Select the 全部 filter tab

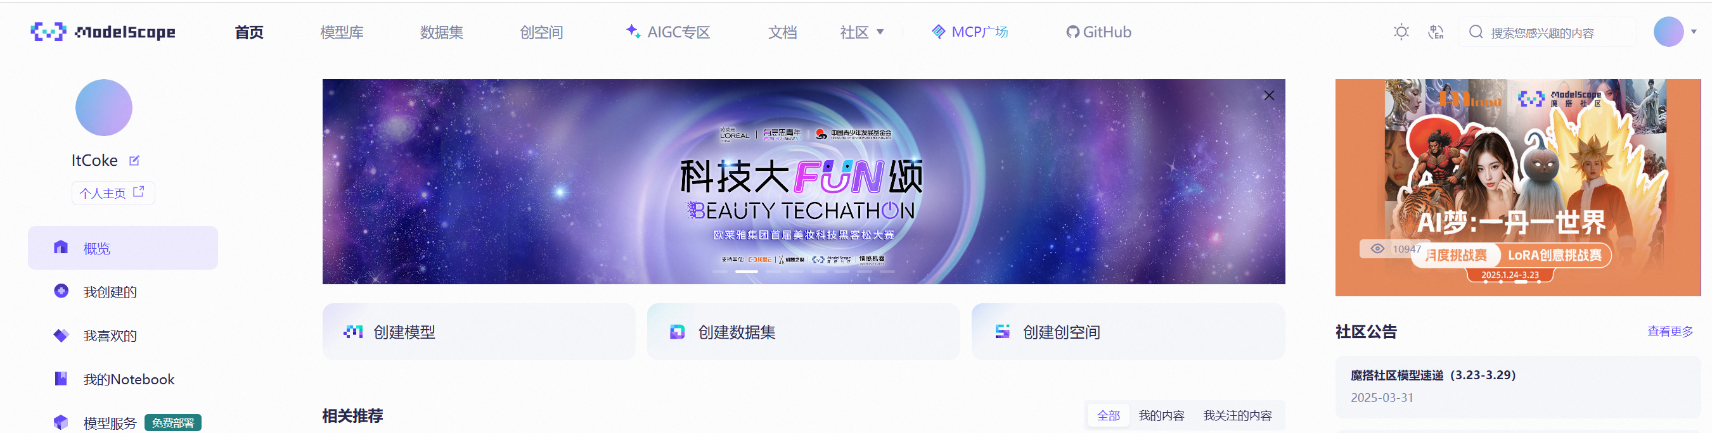[x=1108, y=416]
